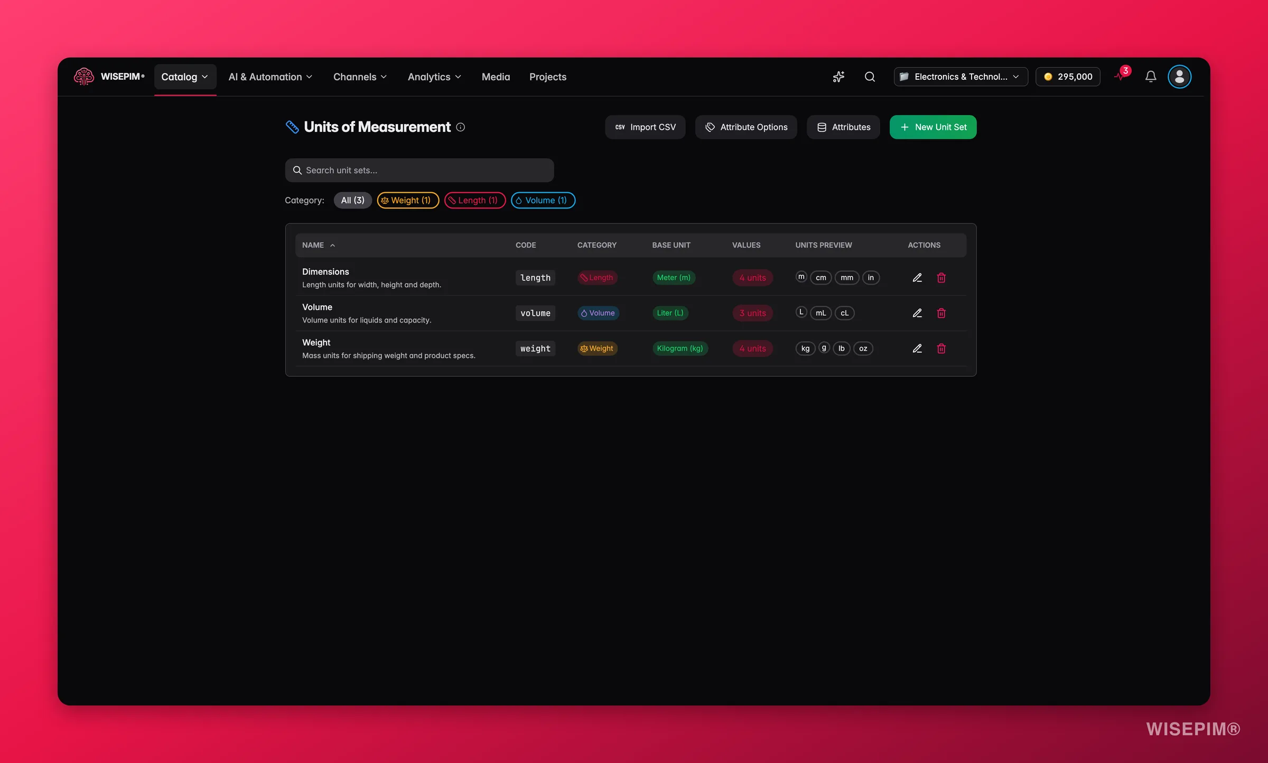Open the AI sparkle assistant icon
This screenshot has width=1268, height=763.
point(838,77)
